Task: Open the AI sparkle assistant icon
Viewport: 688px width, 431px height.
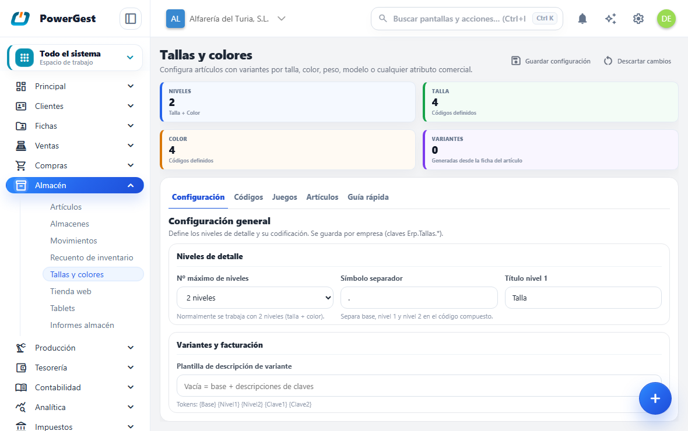Action: pyautogui.click(x=610, y=19)
